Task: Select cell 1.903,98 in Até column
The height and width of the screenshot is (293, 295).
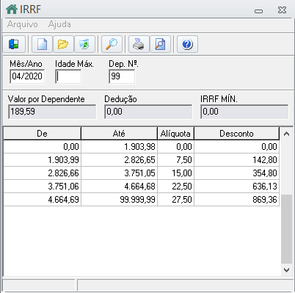Action: coord(119,147)
